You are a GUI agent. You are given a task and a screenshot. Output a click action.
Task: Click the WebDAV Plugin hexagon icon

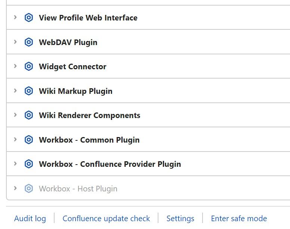(29, 42)
